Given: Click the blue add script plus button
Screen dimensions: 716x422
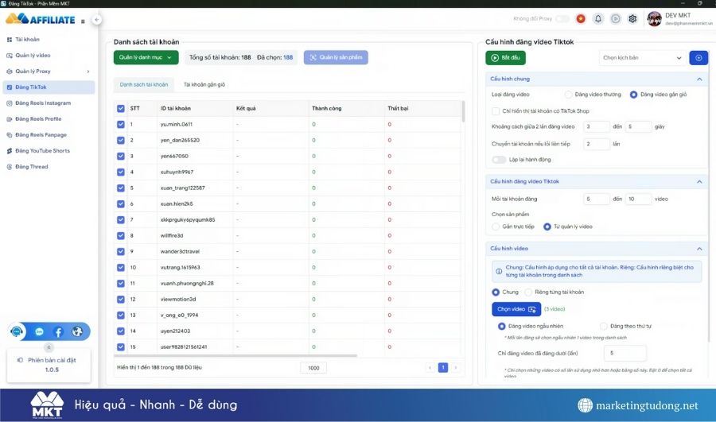Looking at the screenshot, I should (x=698, y=58).
